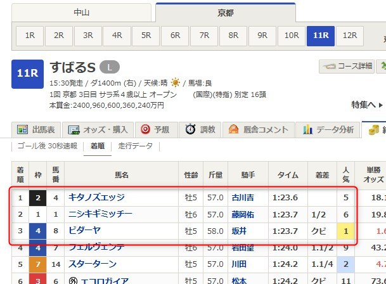Follow the 特集へ link
386x284 pixels.
click(366, 105)
